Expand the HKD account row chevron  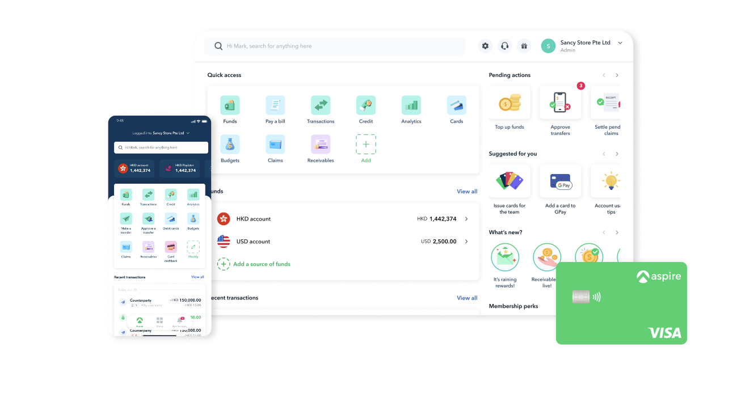point(466,219)
